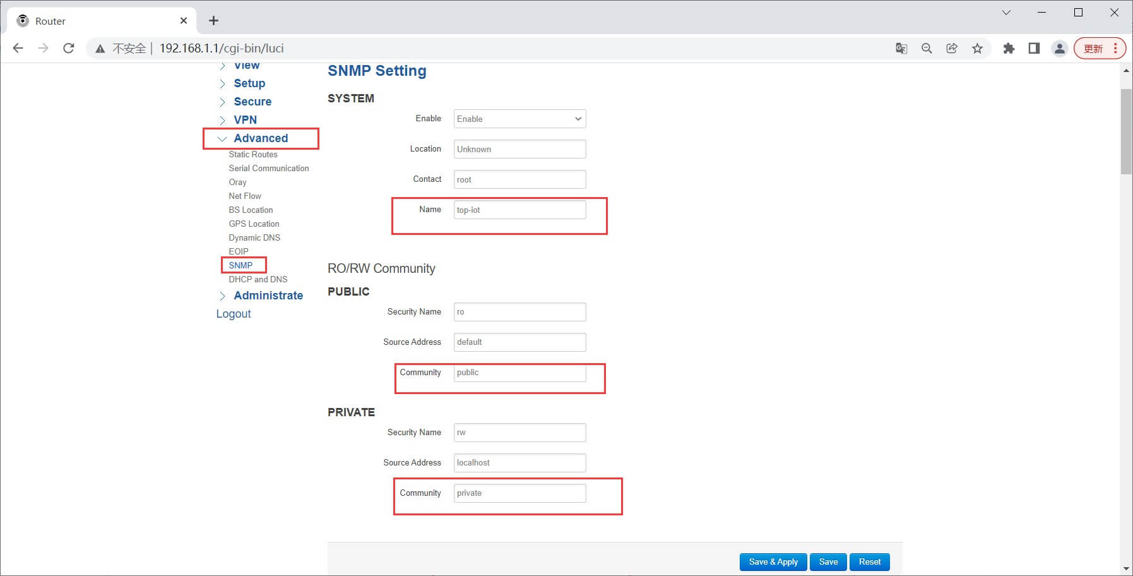Image resolution: width=1133 pixels, height=576 pixels.
Task: Expand the View menu
Action: [246, 66]
